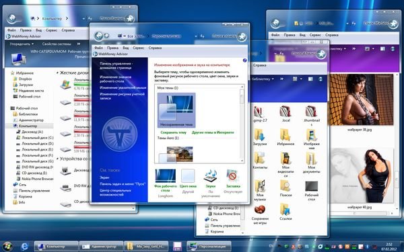The width and height of the screenshot is (404, 252).
Task: Launch Internet Explorer from the taskbar
Action: tap(24, 247)
